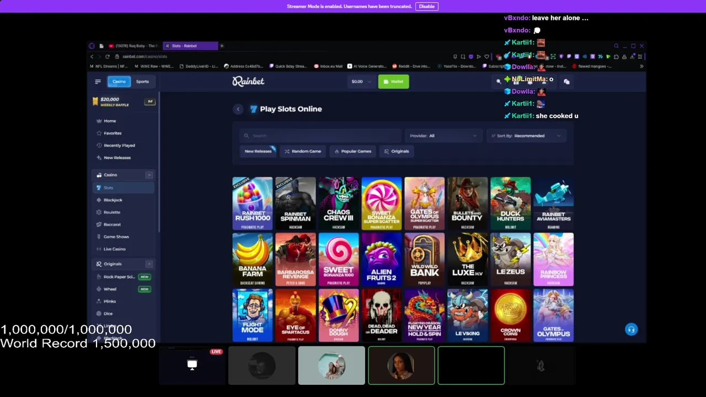
Task: Collapse the Casino sidebar section
Action: click(149, 175)
